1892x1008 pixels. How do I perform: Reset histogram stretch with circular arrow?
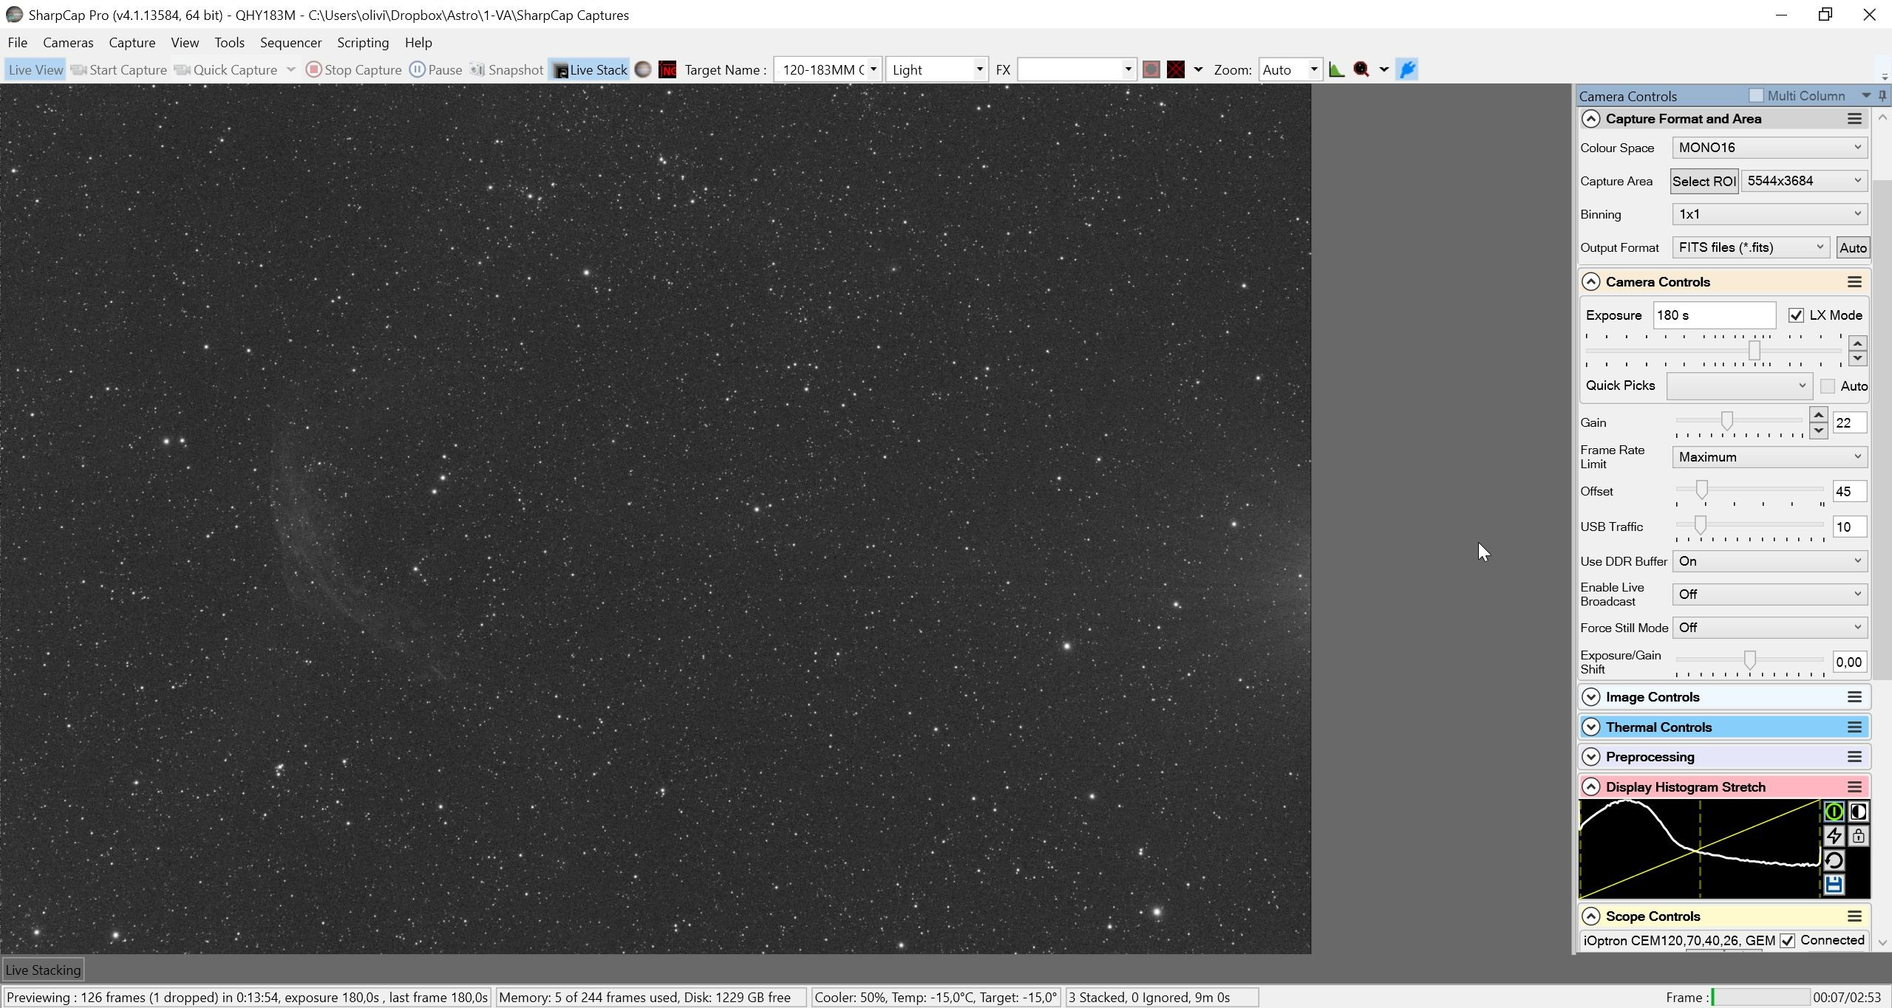coord(1834,860)
